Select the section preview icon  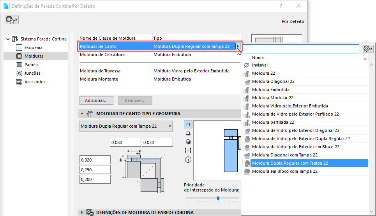click(x=188, y=133)
